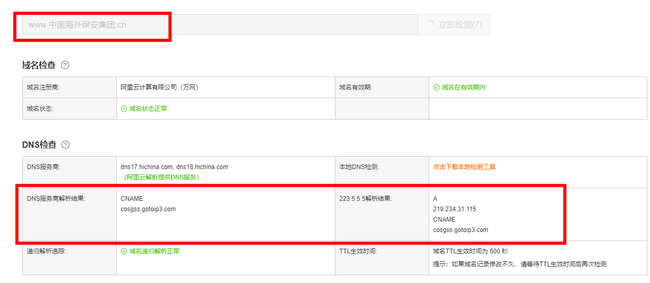Click the green check icon before 域名在有效期内
The width and height of the screenshot is (650, 283).
[436, 87]
